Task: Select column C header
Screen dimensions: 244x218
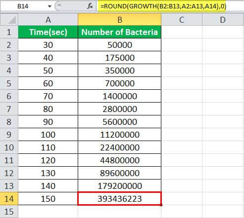Action: coord(182,20)
